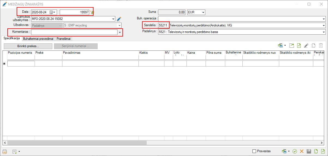Click the printer icon in bottom bar
The image size is (328, 156).
tap(4, 151)
